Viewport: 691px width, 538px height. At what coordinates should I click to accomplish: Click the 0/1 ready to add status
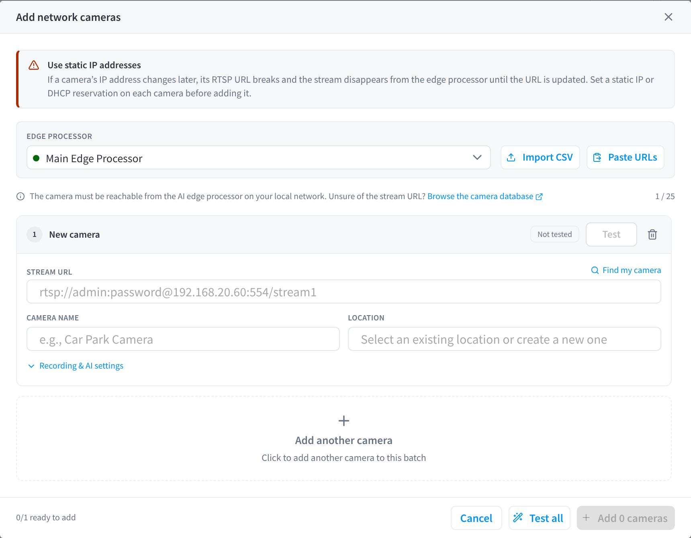coord(46,518)
